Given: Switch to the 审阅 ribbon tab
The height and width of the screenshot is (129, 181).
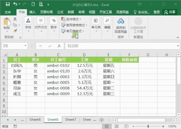Looking at the screenshot, I should [81, 12].
